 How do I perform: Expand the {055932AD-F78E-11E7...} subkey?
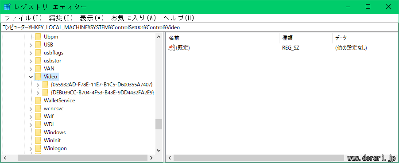(38, 85)
